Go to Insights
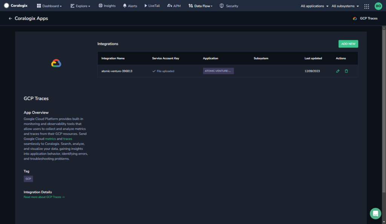 point(107,6)
